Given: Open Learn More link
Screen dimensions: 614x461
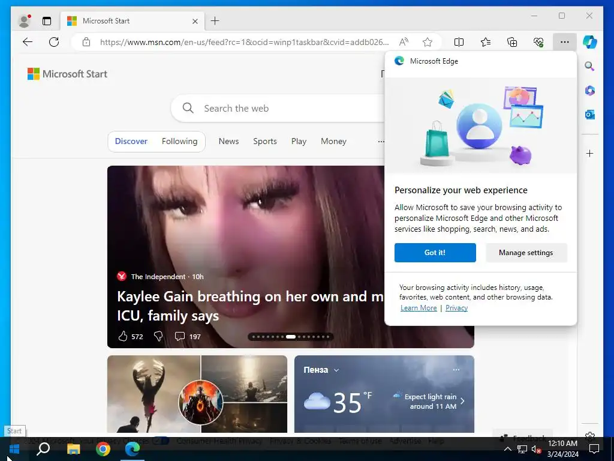Looking at the screenshot, I should pos(419,308).
